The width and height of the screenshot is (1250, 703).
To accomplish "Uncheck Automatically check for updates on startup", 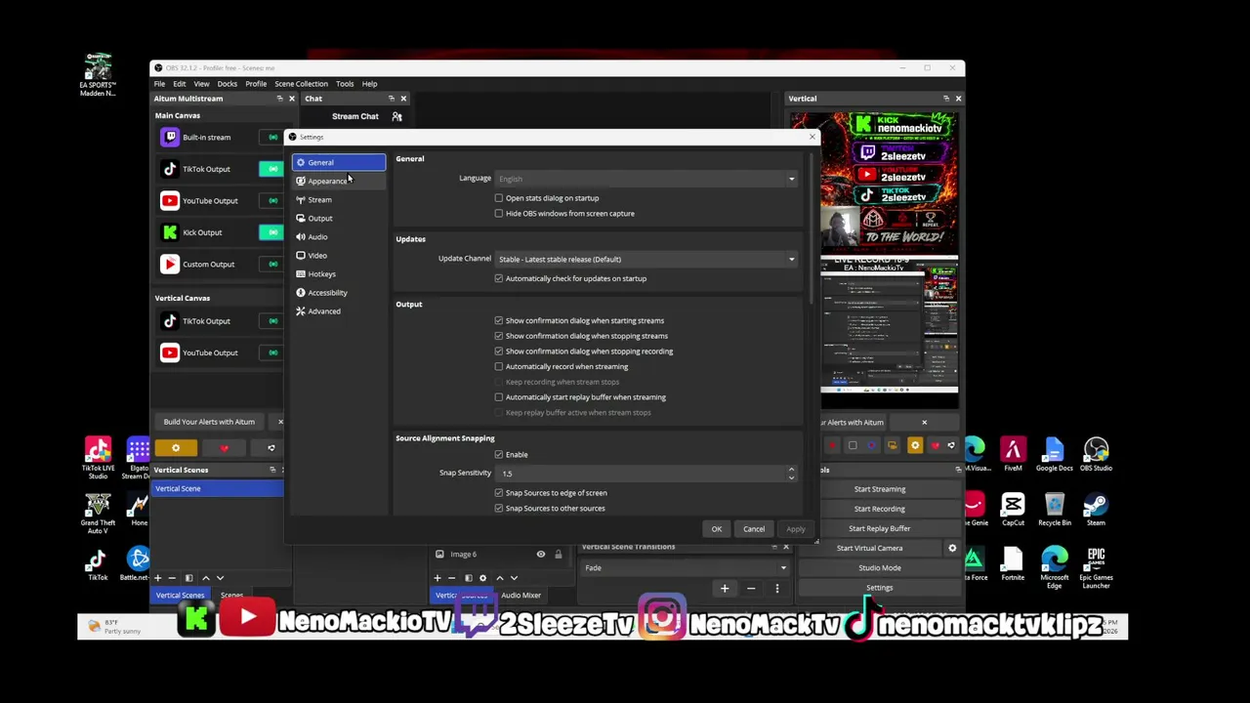I will 499,278.
